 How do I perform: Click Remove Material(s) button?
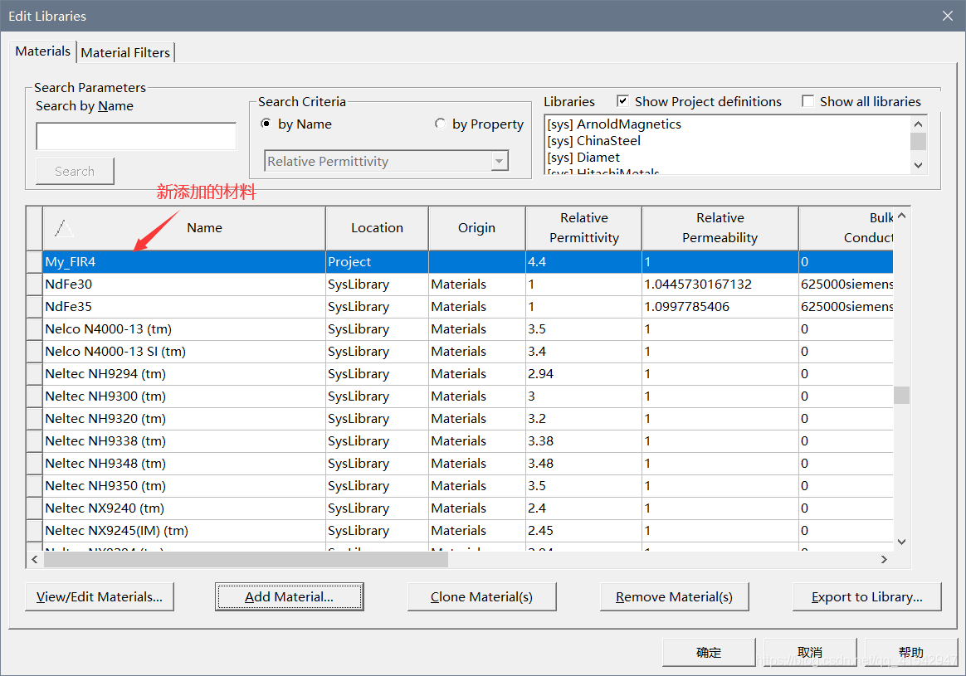pos(674,596)
